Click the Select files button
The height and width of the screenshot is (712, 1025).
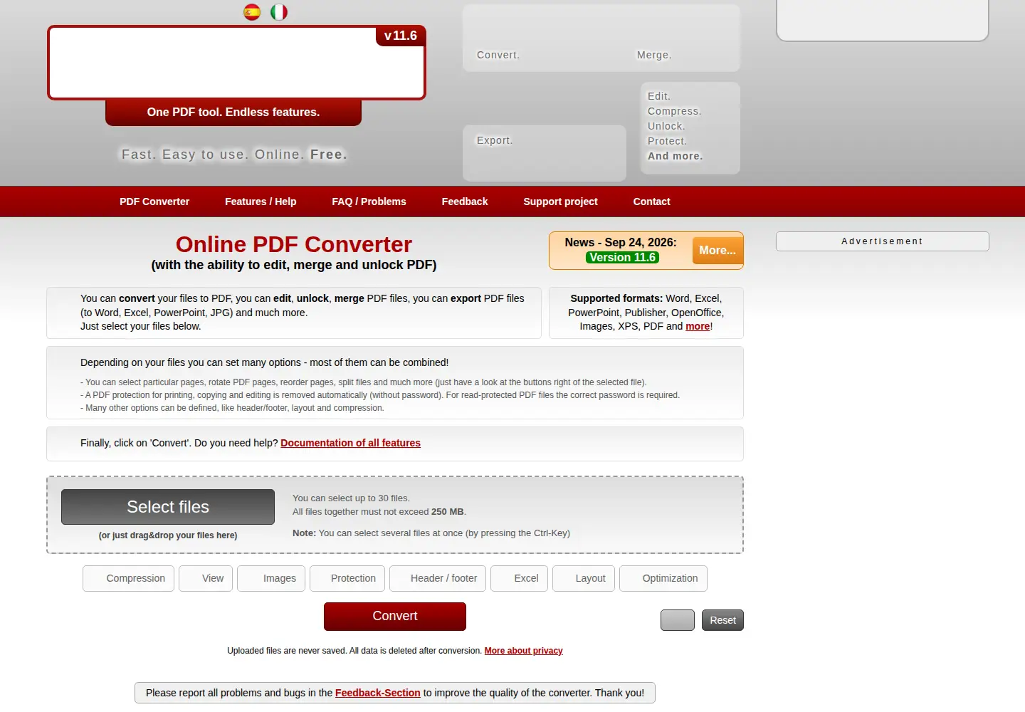click(x=168, y=507)
